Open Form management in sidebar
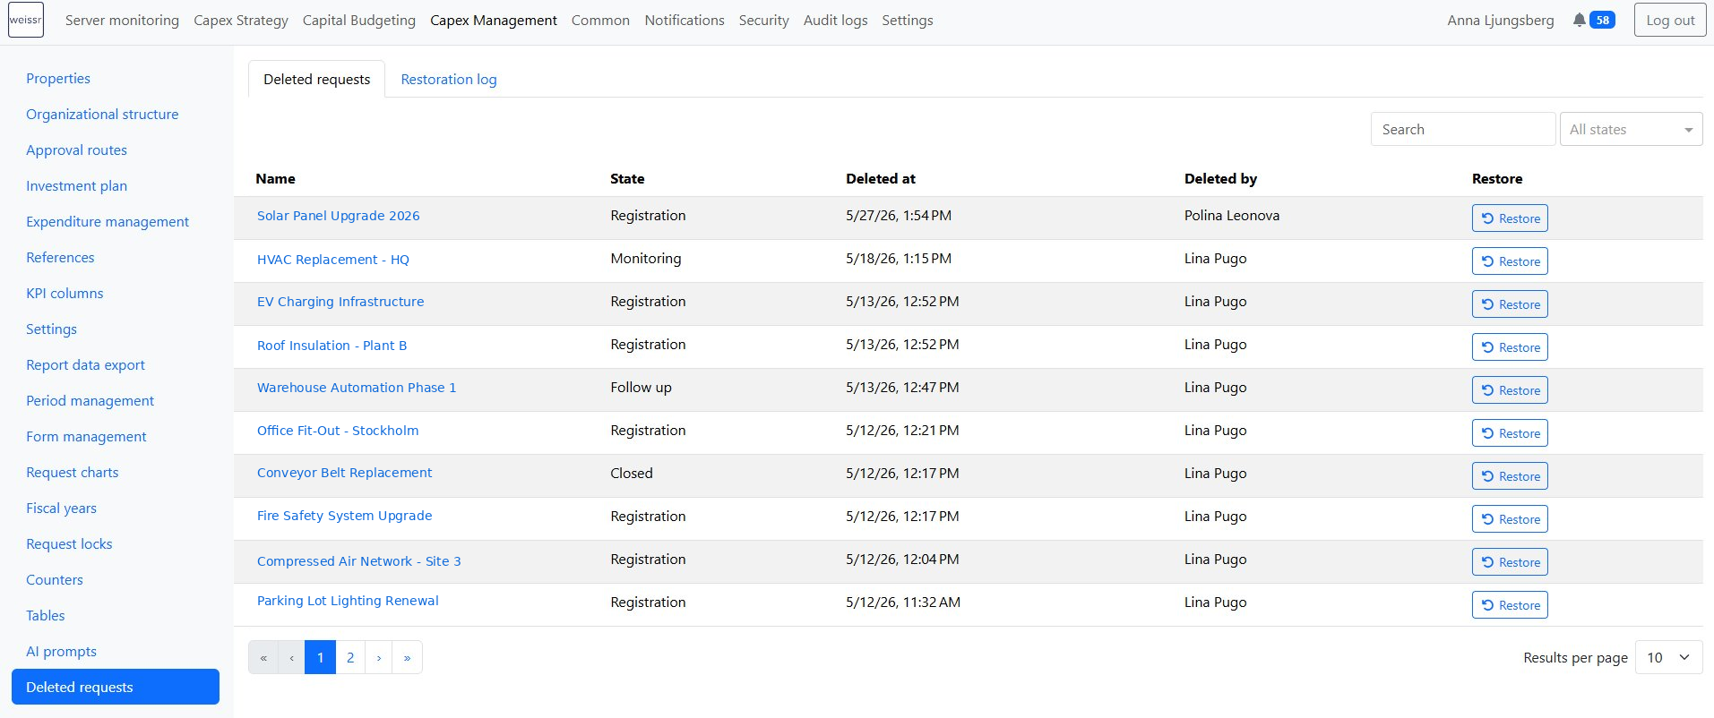1714x718 pixels. (86, 436)
